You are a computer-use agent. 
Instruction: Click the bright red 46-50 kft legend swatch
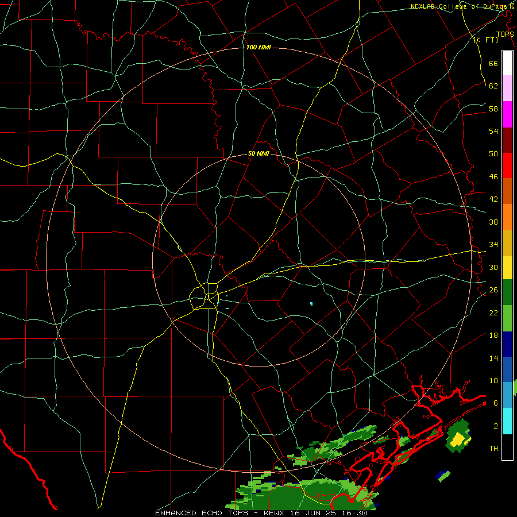point(507,165)
